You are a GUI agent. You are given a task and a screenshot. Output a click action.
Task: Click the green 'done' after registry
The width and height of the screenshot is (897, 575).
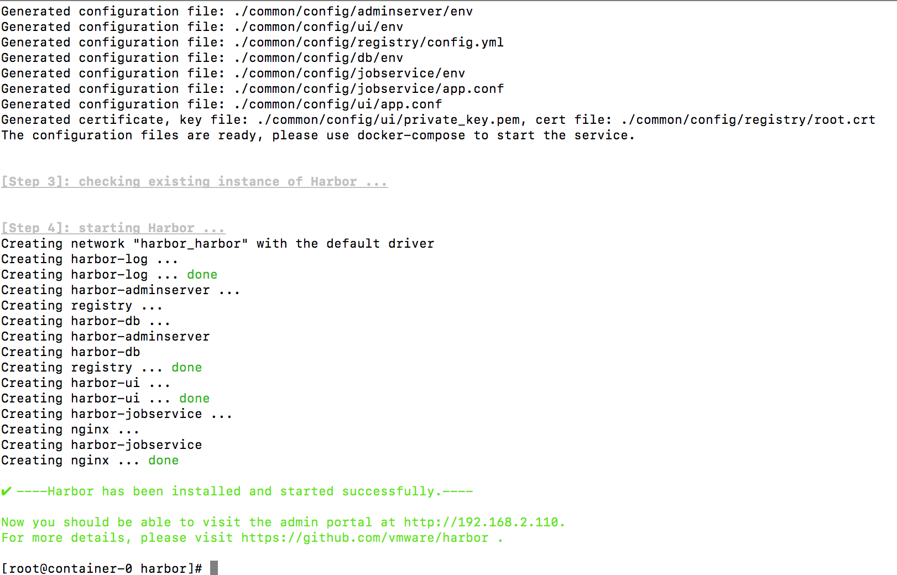[186, 367]
